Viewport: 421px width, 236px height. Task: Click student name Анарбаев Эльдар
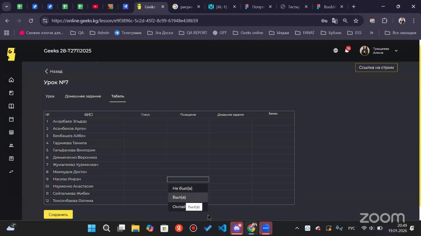coord(70,121)
